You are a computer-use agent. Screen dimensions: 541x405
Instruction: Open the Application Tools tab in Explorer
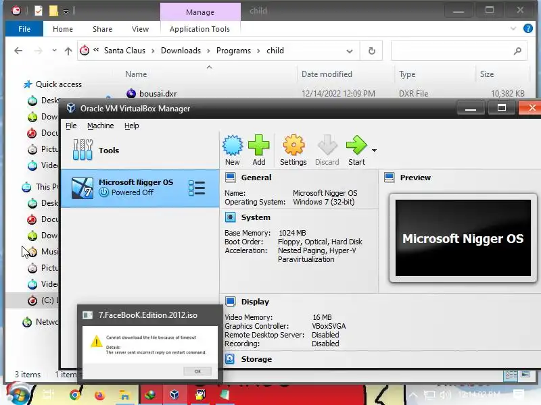pos(199,29)
